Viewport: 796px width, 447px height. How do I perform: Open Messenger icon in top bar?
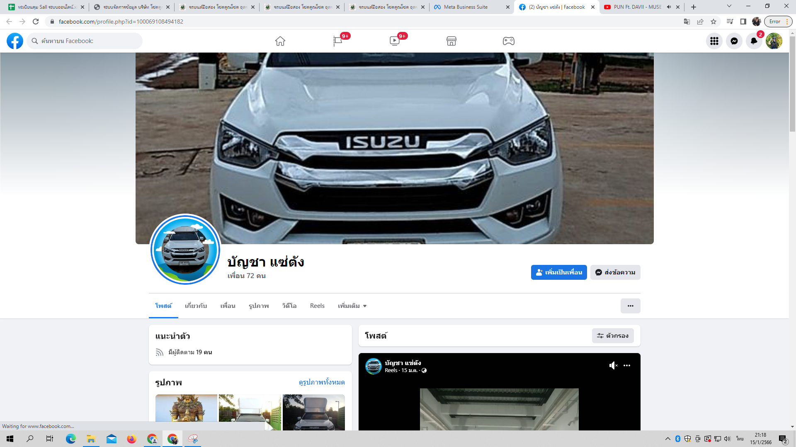tap(734, 41)
